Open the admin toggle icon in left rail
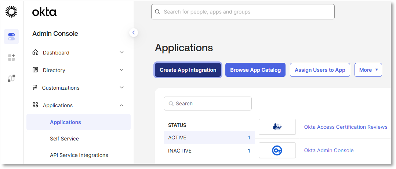The image size is (396, 169). pyautogui.click(x=11, y=37)
